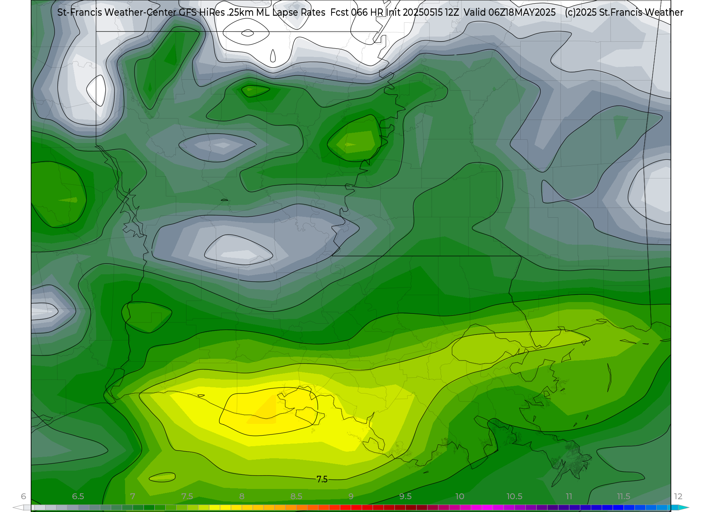Click the '9' colorbar label
Viewport: 702px width, 512px height.
[351, 496]
